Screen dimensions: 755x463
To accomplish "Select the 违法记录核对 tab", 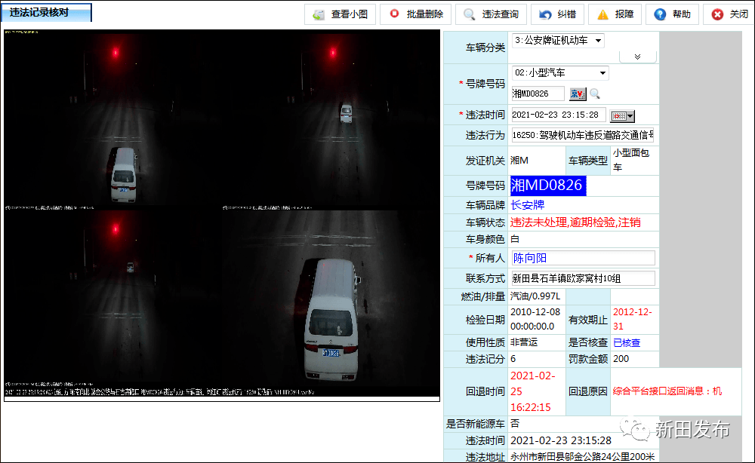I will pos(46,13).
